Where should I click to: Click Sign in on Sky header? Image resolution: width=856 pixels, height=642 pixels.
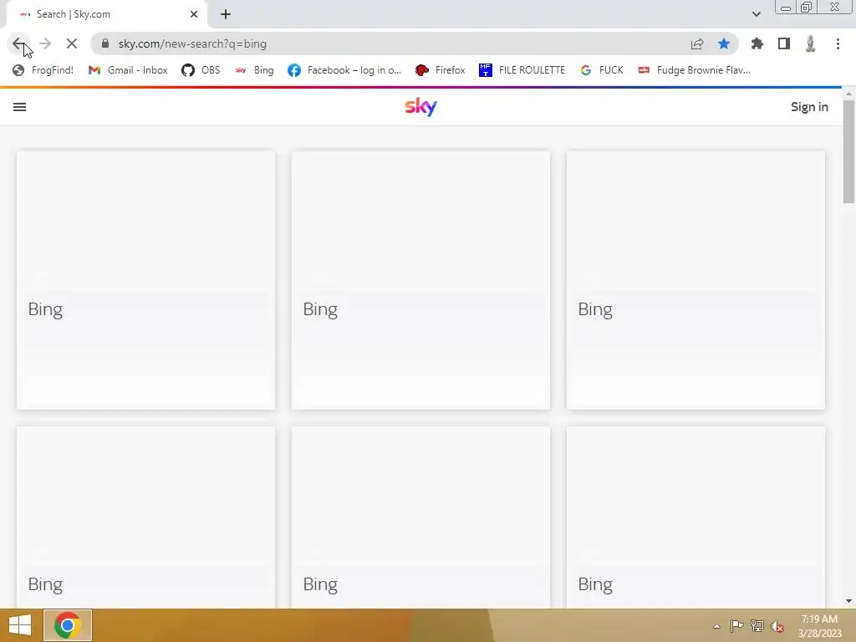tap(809, 107)
